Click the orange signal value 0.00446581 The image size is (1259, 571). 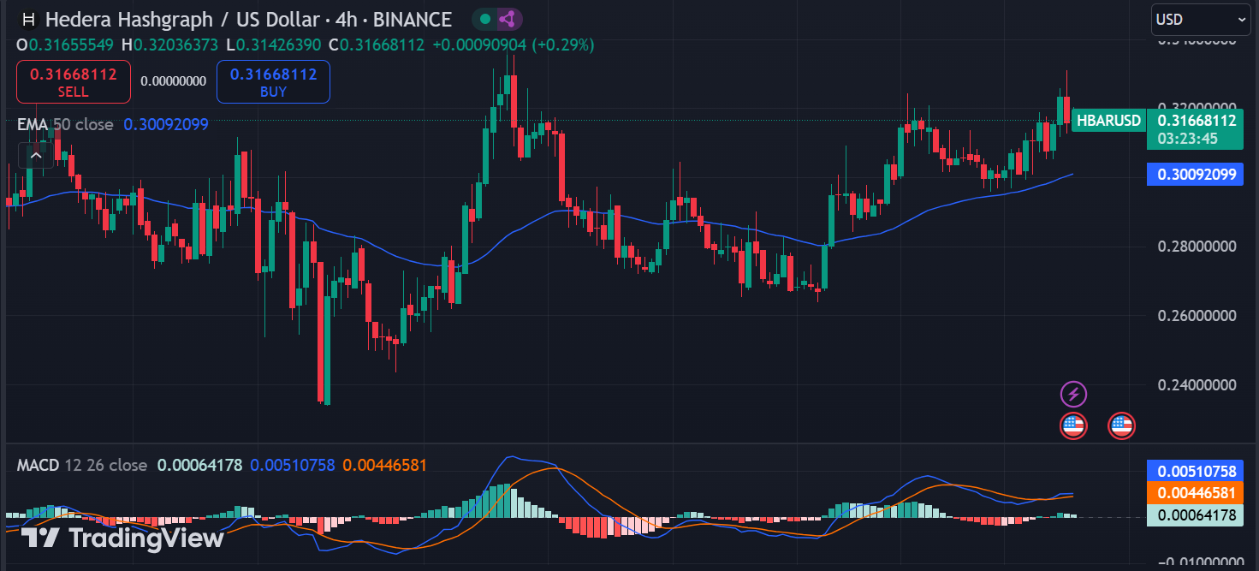click(384, 466)
